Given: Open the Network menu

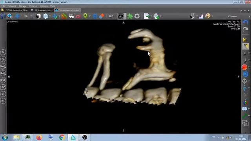Looking at the screenshot, I should pyautogui.click(x=12, y=6).
